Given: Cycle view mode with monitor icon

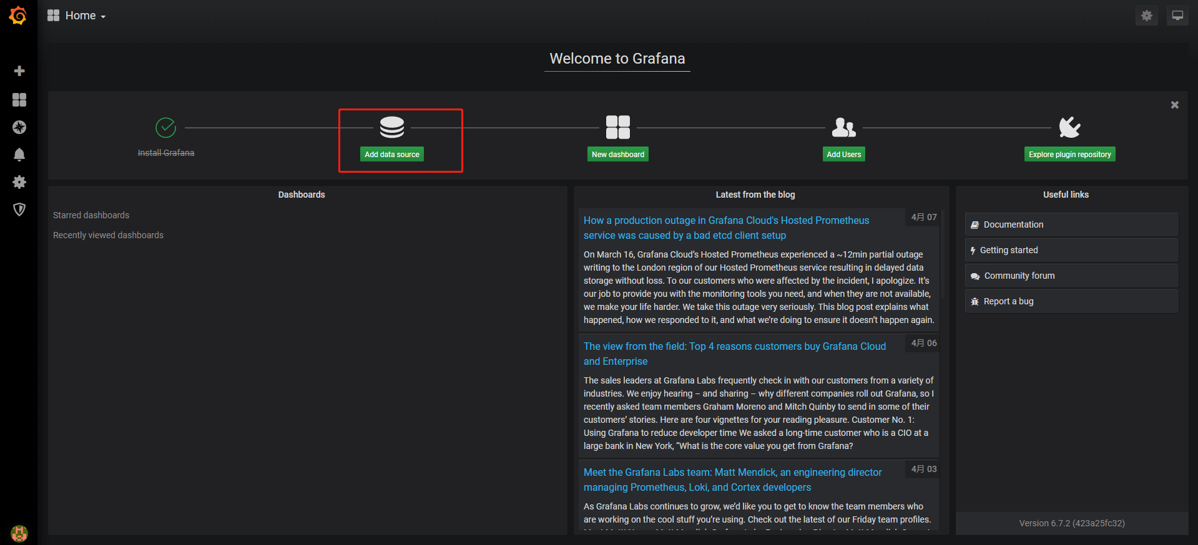Looking at the screenshot, I should pyautogui.click(x=1177, y=16).
